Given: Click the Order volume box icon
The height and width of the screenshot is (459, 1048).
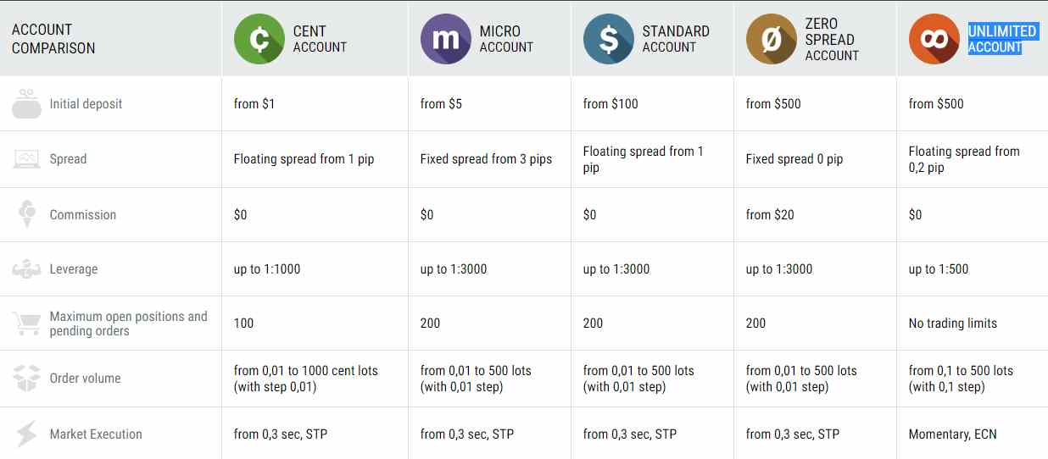Looking at the screenshot, I should [x=26, y=378].
